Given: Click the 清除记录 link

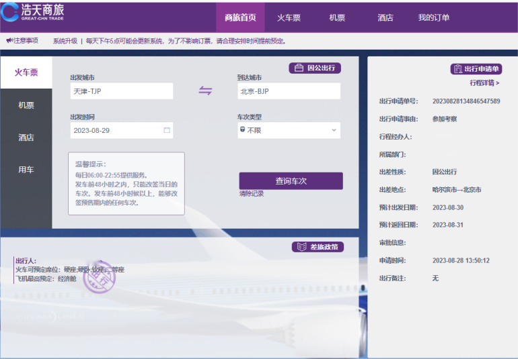Looking at the screenshot, I should coord(251,194).
